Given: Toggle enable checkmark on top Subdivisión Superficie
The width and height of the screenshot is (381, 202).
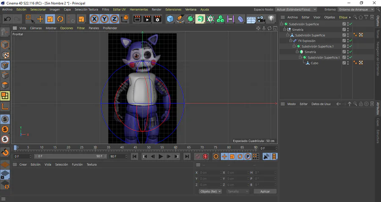Looking at the screenshot, I should [351, 24].
